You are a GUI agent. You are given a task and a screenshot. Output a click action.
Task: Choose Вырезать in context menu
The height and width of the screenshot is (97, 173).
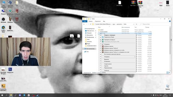coord(107,59)
